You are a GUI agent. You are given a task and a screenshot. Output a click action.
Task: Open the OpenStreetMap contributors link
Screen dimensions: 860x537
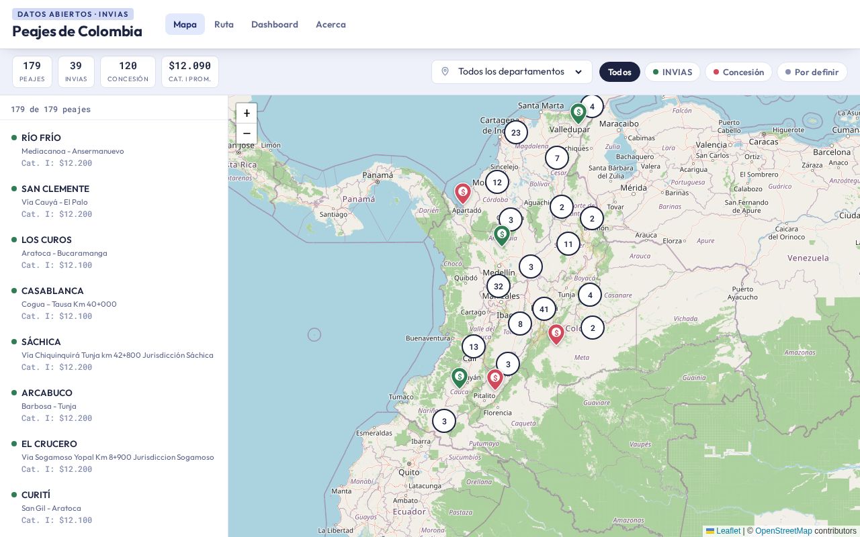click(783, 531)
